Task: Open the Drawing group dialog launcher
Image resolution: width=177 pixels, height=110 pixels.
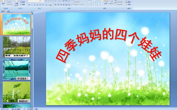Action: [x=123, y=8]
